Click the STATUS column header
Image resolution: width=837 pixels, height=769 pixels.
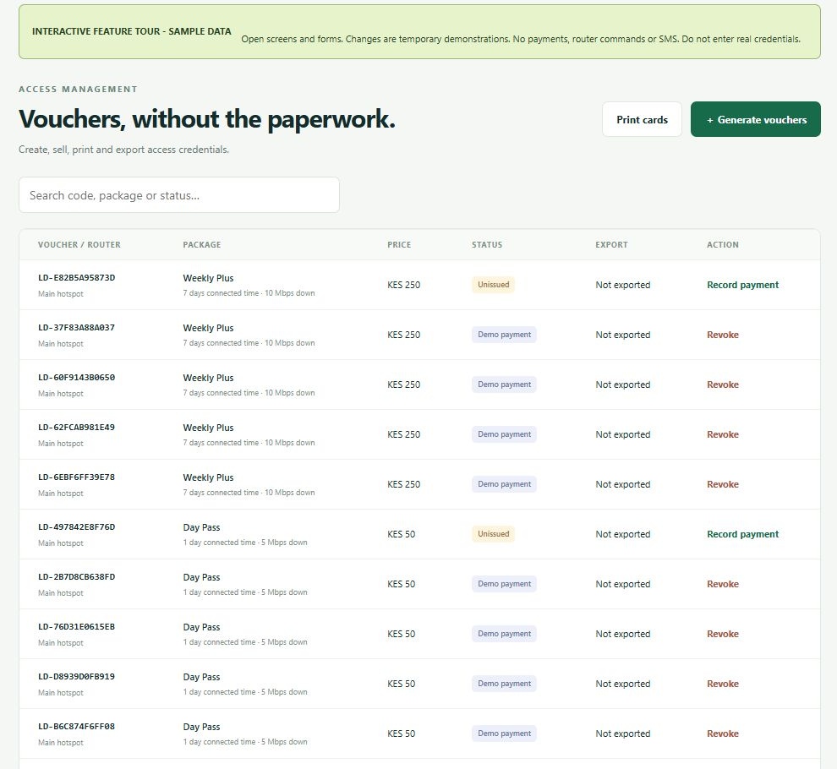point(487,244)
